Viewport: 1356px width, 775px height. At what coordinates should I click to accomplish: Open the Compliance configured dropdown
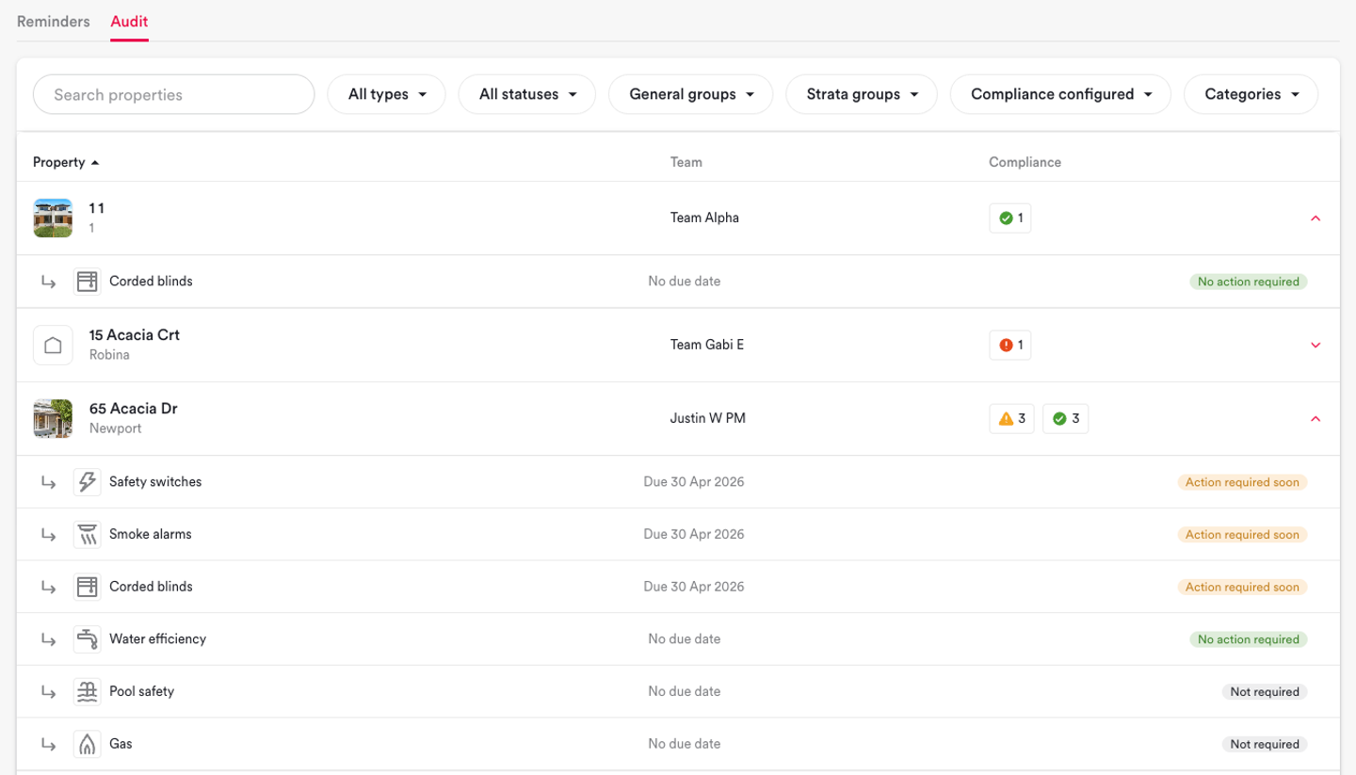pyautogui.click(x=1060, y=94)
